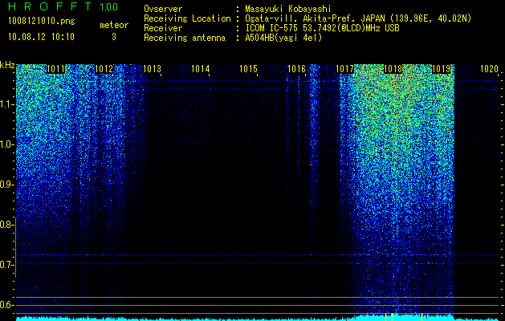Select the file name 1008121010.png
The image size is (505, 321).
pos(42,22)
